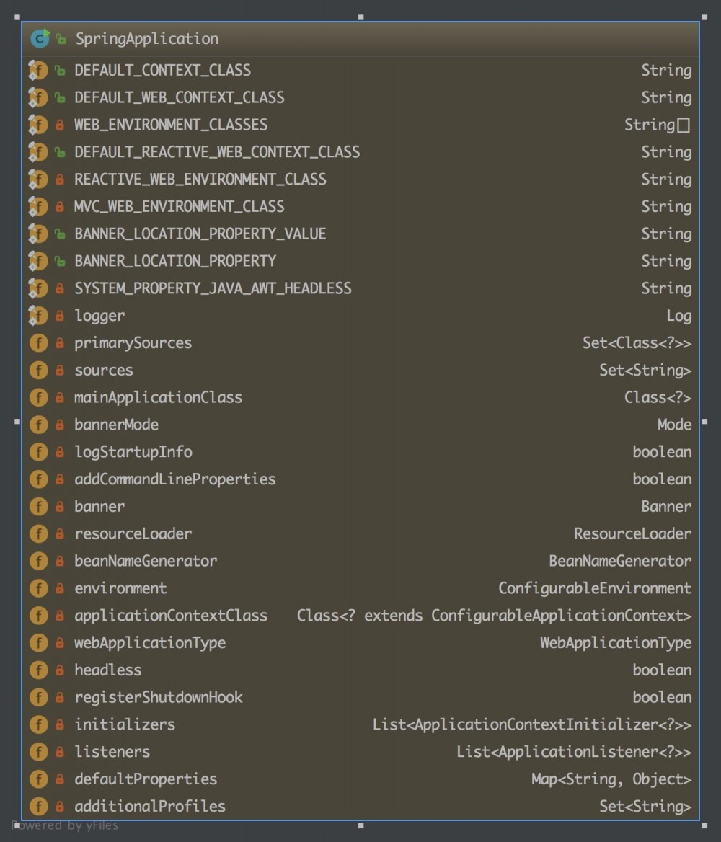This screenshot has width=721, height=842.
Task: Click the field icon beside initializers
Action: click(38, 724)
